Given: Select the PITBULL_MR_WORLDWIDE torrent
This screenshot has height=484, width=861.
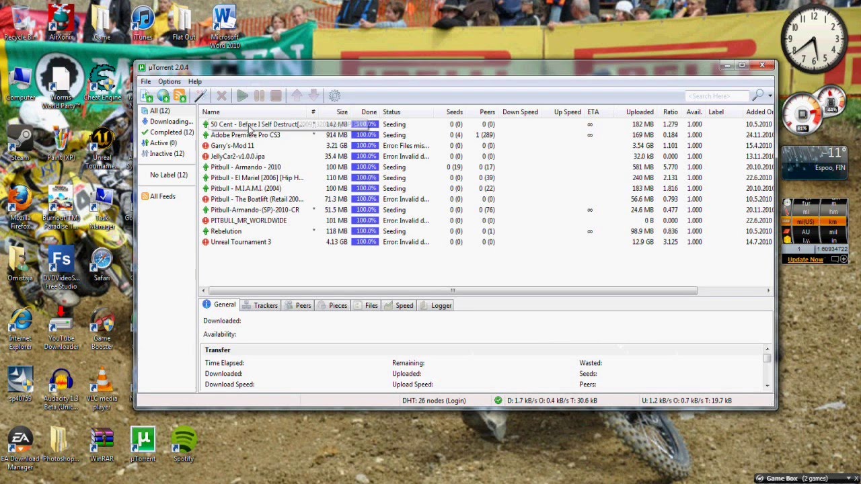Looking at the screenshot, I should [x=486, y=220].
